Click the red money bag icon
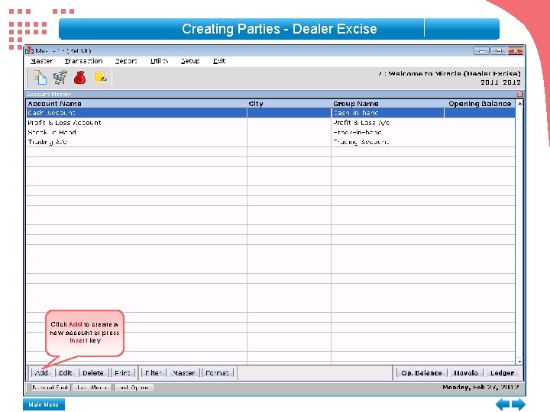The image size is (550, 412). click(80, 77)
